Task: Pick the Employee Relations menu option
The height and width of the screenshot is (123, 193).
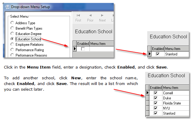Action: coord(12,45)
